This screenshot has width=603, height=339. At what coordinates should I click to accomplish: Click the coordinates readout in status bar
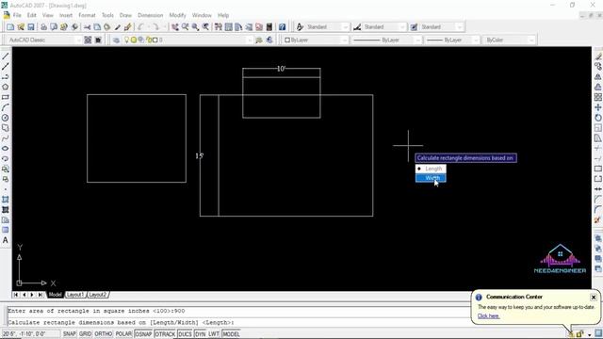pyautogui.click(x=31, y=334)
